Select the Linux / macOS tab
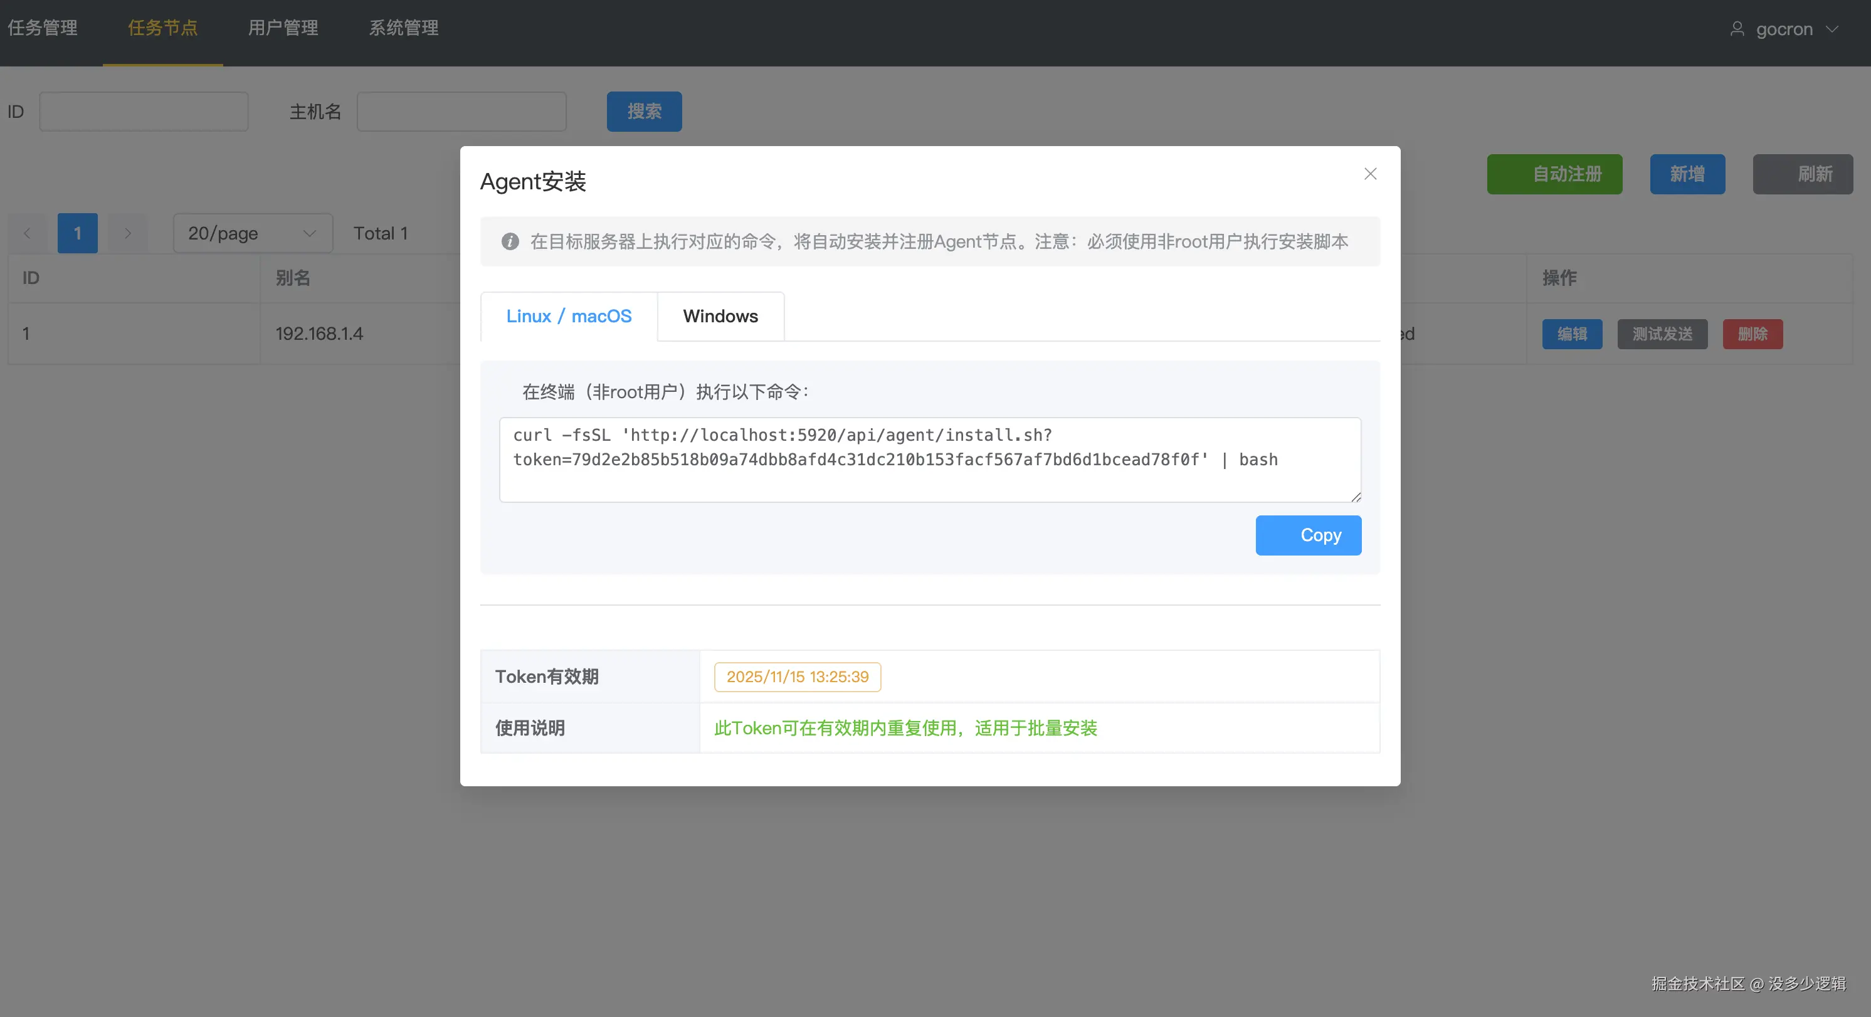Viewport: 1871px width, 1017px height. [569, 316]
